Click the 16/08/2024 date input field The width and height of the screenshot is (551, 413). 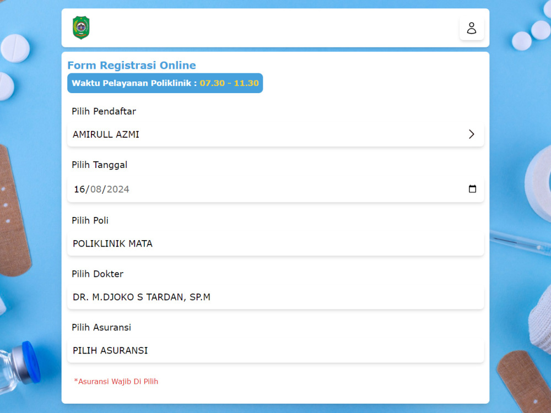click(x=275, y=189)
